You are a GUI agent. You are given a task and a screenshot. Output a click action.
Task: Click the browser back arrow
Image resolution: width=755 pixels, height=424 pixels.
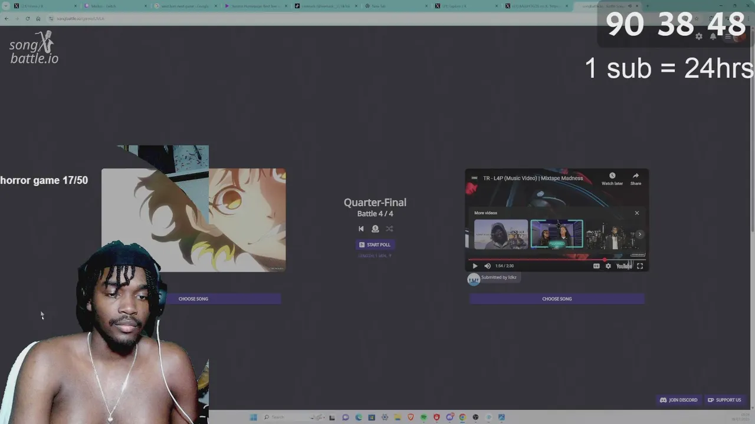[x=6, y=18]
